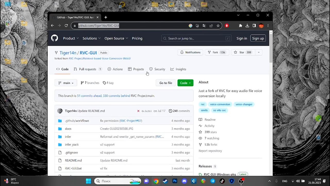The width and height of the screenshot is (330, 186).
Task: Expand the Open Source menu
Action: tap(116, 38)
